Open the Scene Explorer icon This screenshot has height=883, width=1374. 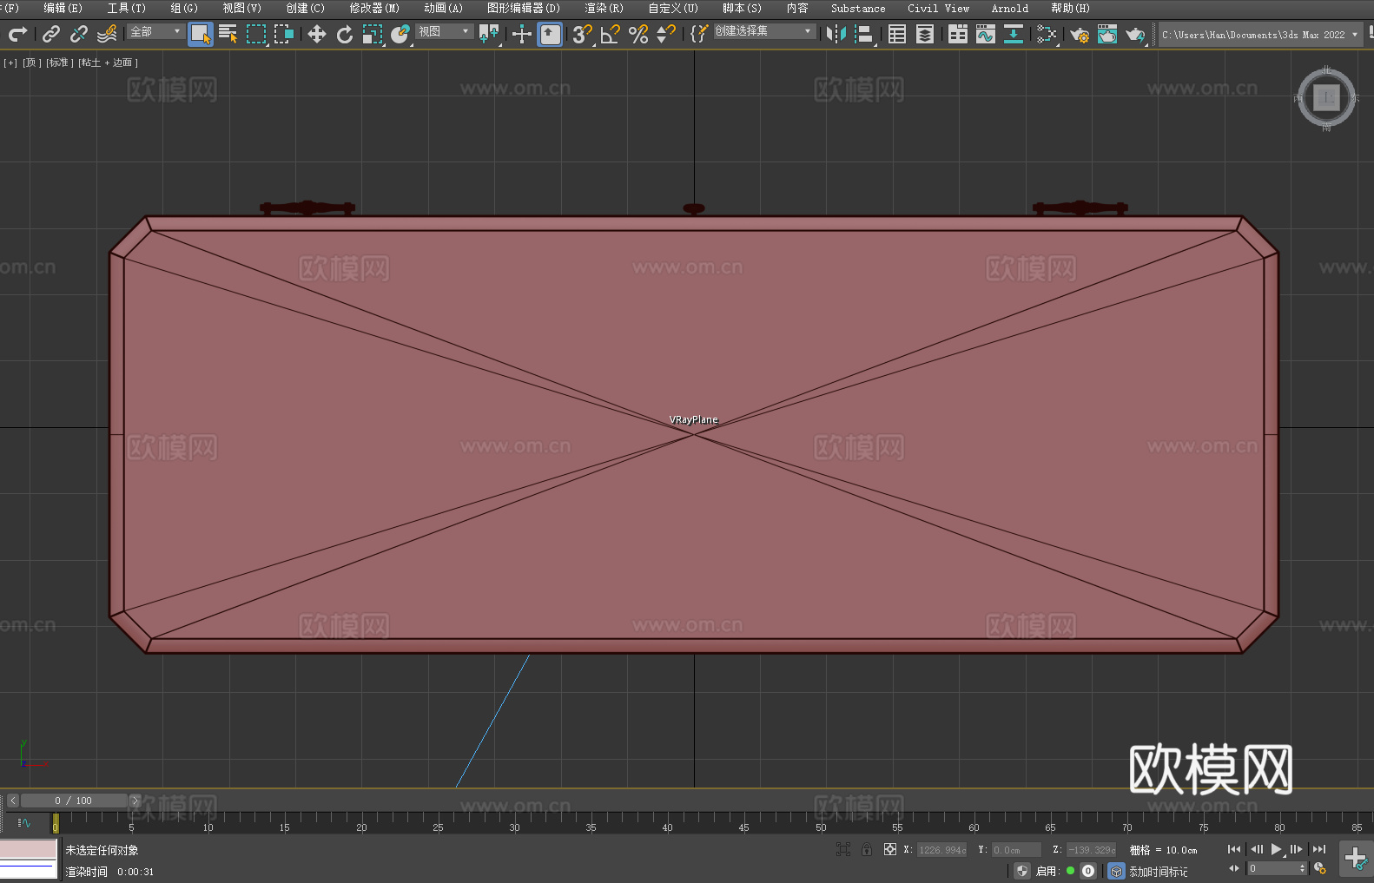[897, 34]
